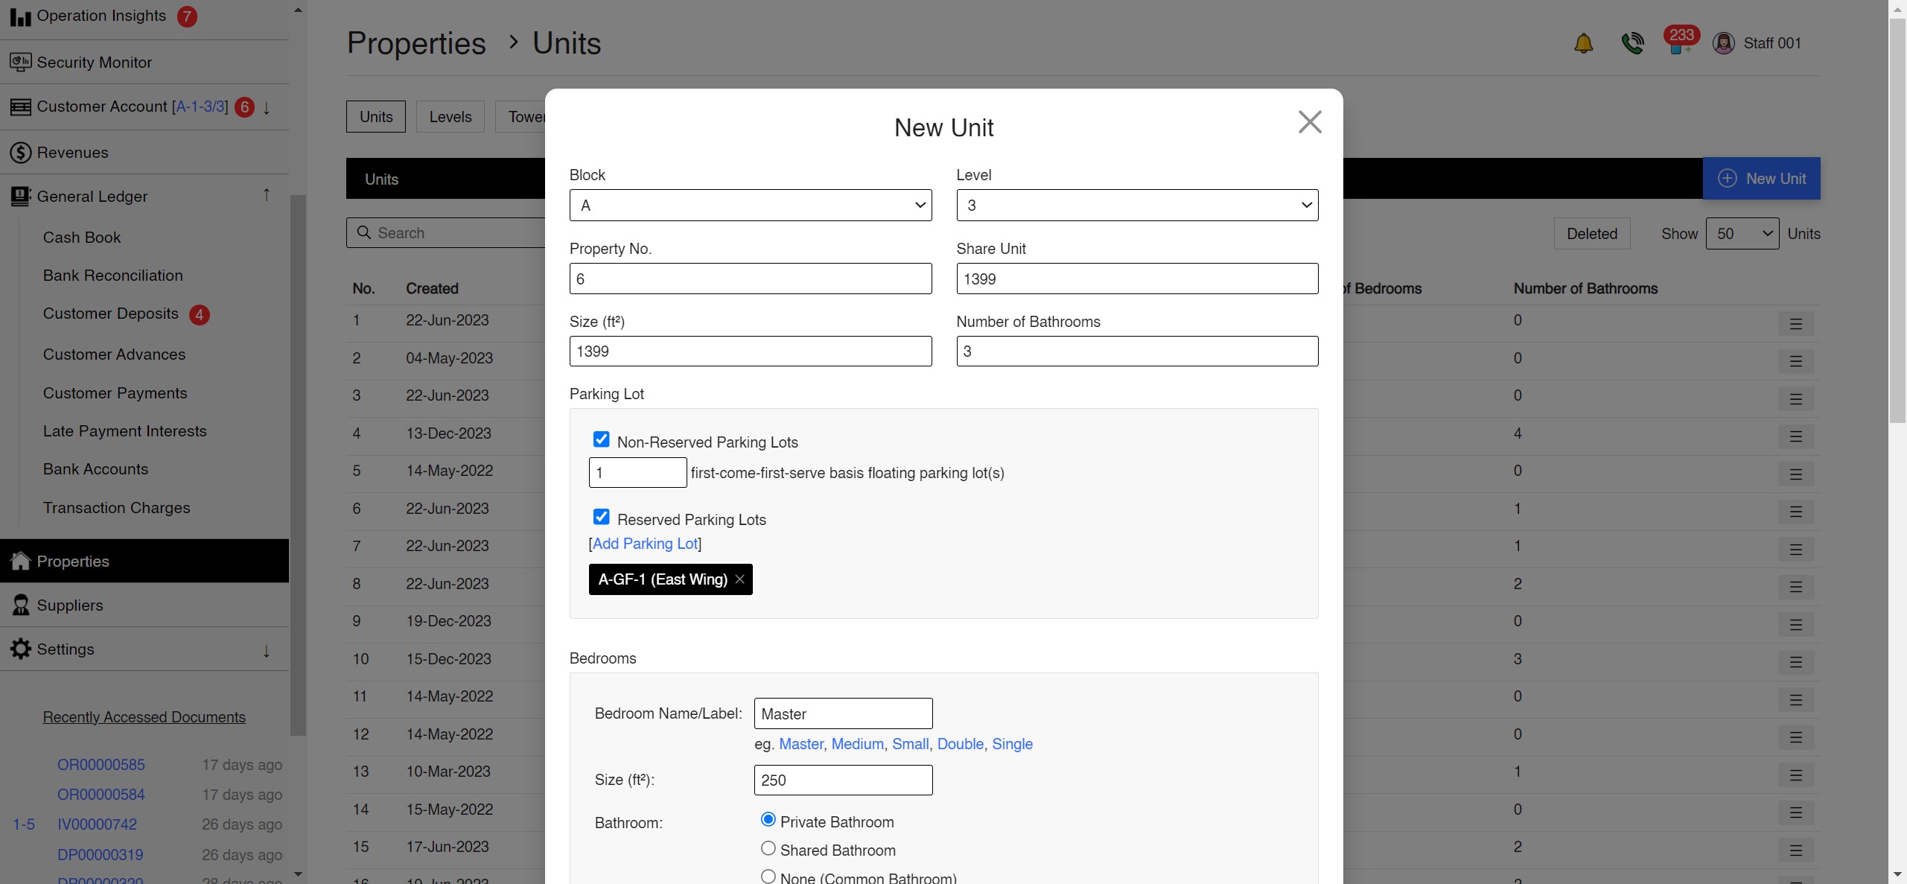The image size is (1907, 884).
Task: Open the Block dropdown
Action: (749, 205)
